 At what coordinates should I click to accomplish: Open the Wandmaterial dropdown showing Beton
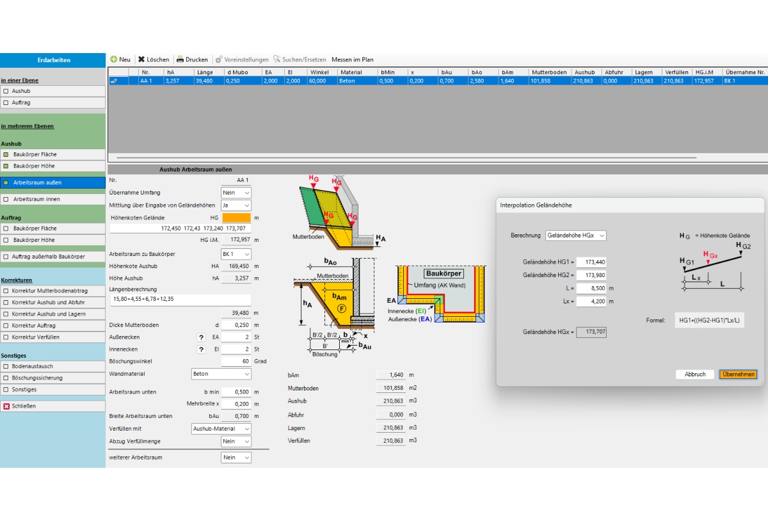tap(221, 374)
